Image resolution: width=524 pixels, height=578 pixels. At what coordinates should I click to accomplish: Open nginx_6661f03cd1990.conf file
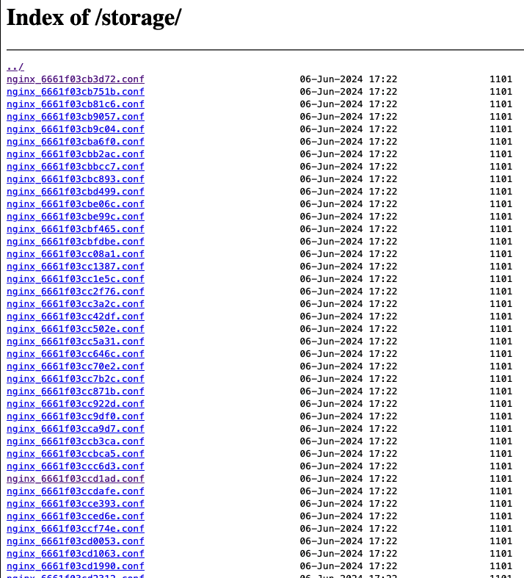coord(76,566)
